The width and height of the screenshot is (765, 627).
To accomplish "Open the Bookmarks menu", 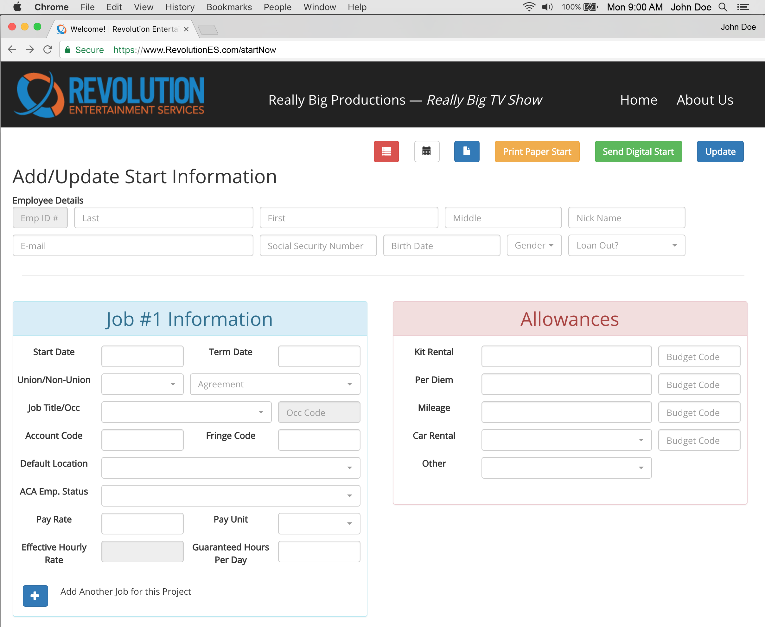I will tap(229, 7).
